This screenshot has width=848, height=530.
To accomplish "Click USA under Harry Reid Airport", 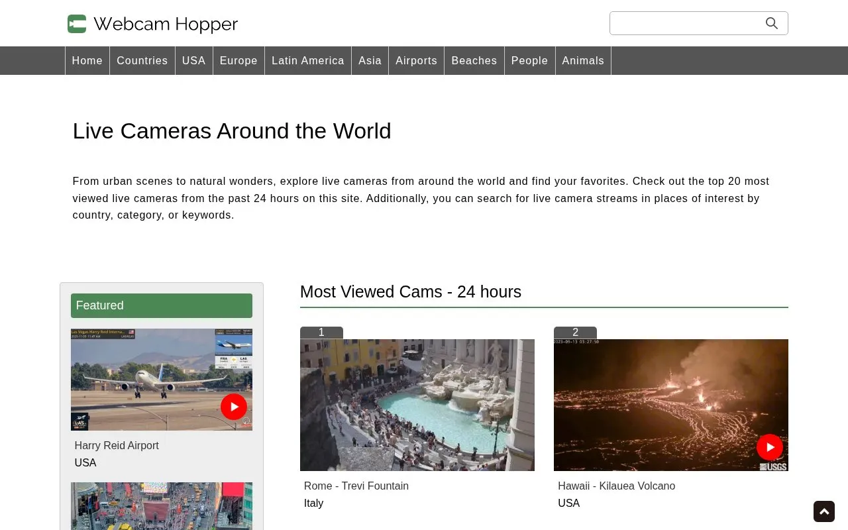I will 85,462.
